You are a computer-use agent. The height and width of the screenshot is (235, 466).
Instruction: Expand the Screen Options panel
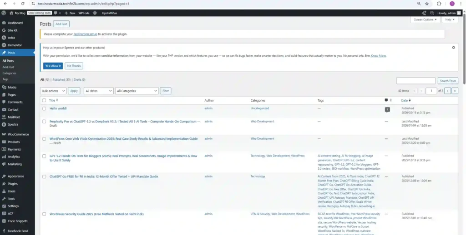425,20
